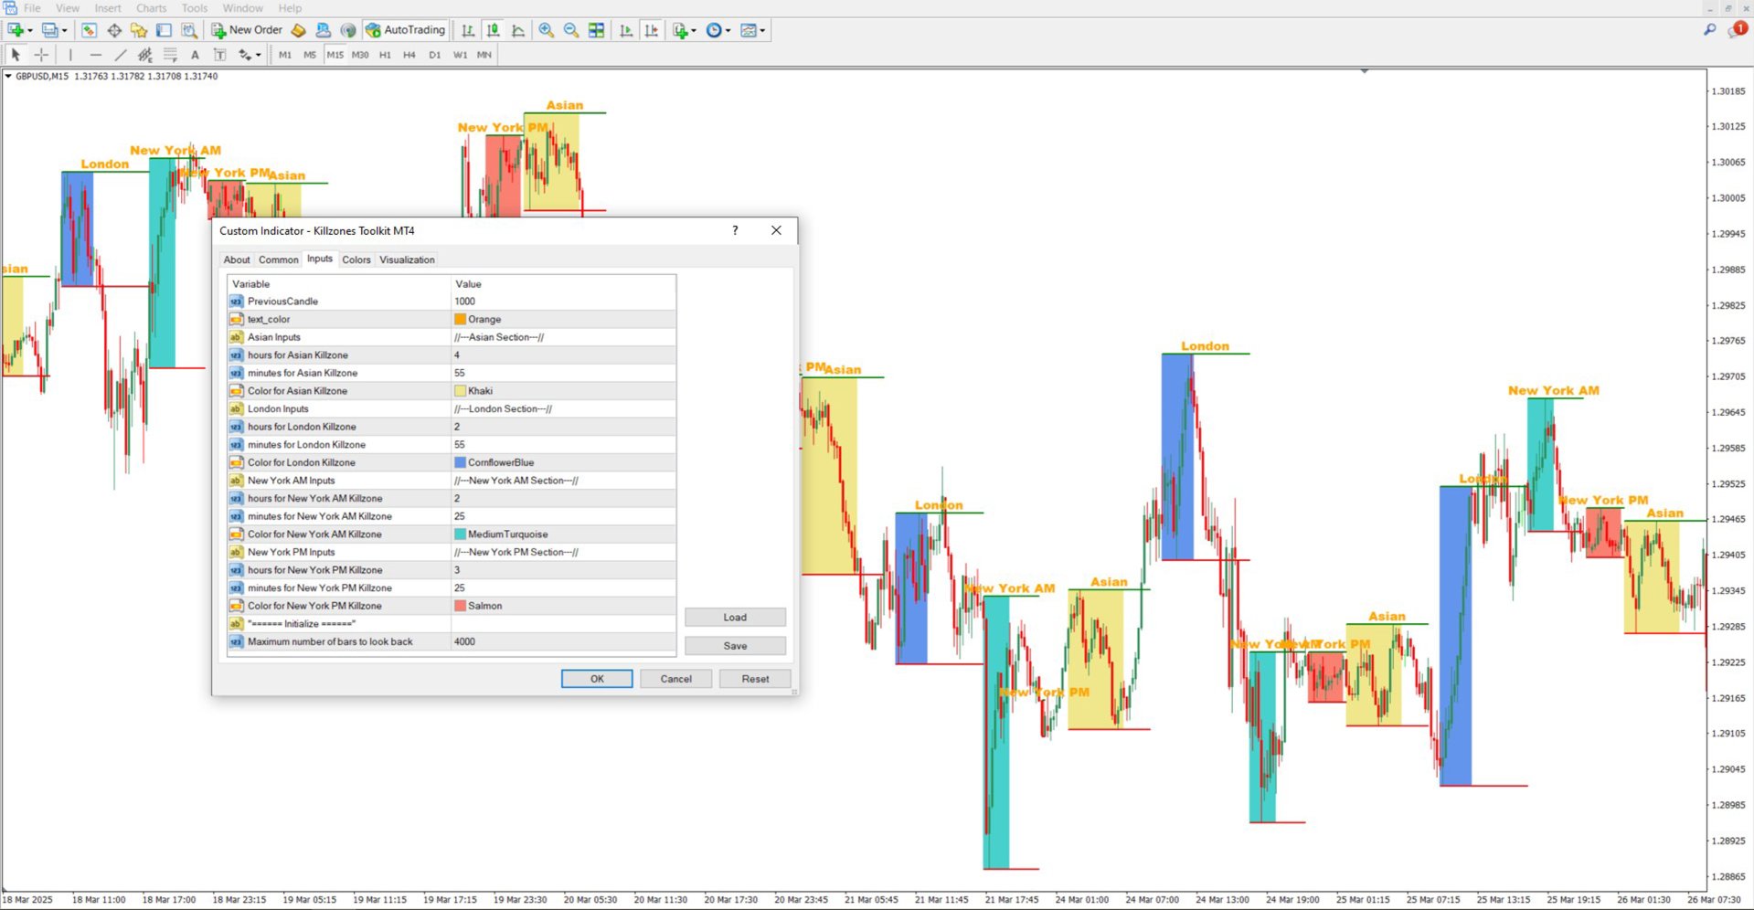Switch chart to line chart mode

518,30
